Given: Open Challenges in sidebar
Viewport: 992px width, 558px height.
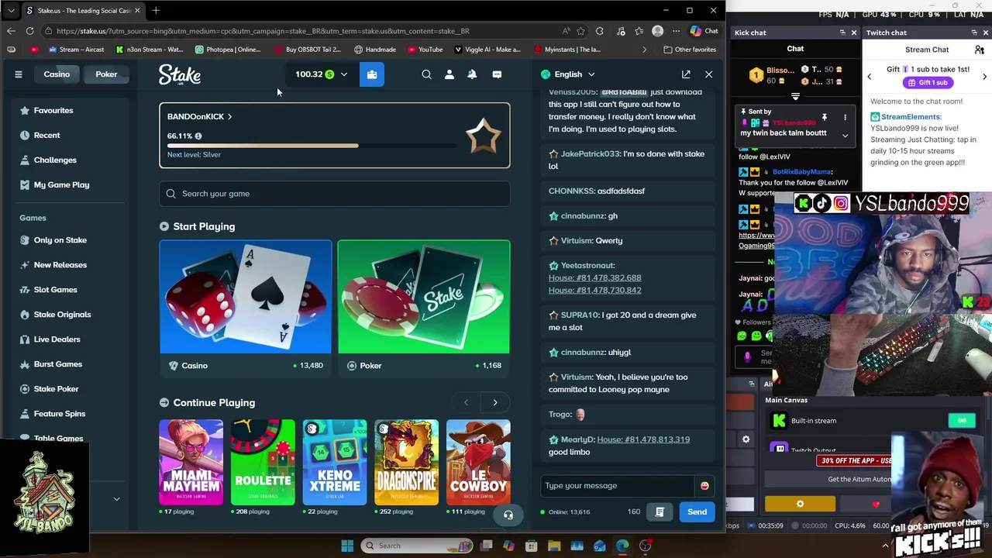Looking at the screenshot, I should click(x=55, y=160).
